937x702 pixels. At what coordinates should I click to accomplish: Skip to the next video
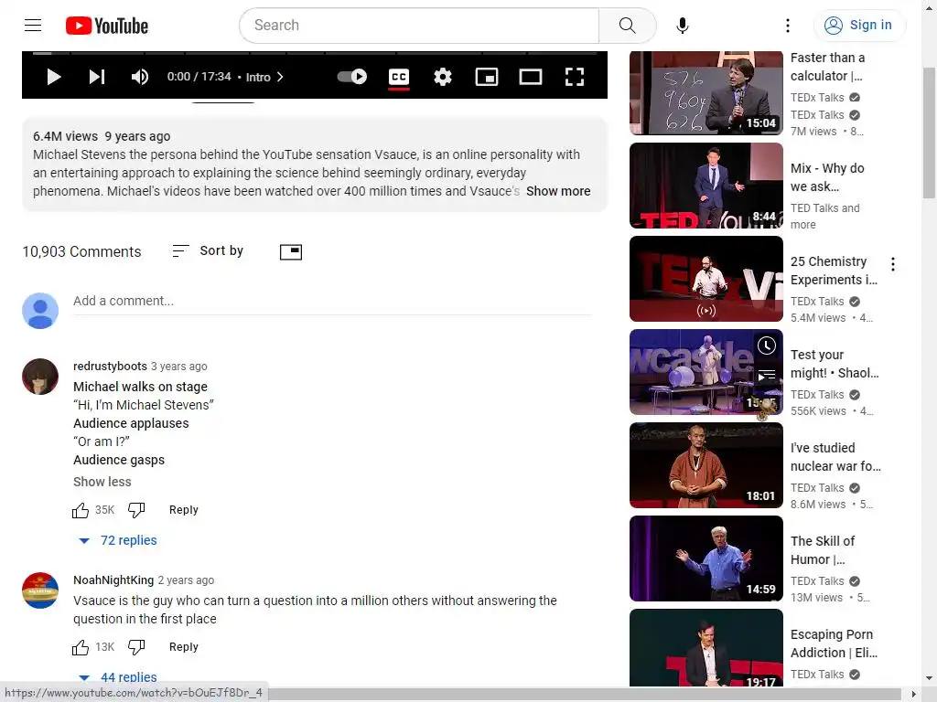(x=97, y=77)
